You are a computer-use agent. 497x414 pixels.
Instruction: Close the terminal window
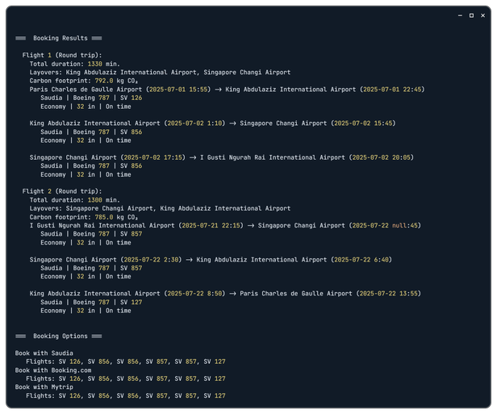(482, 15)
